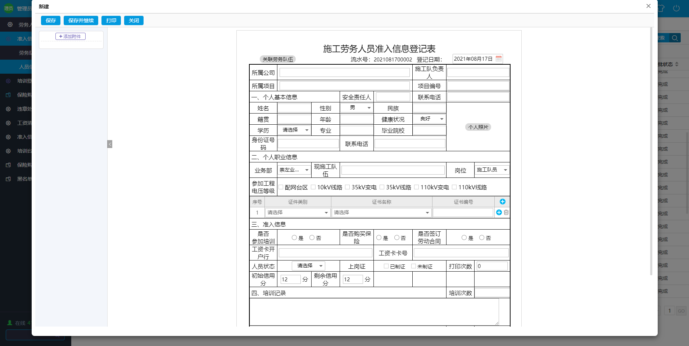Click the 保存并继续 button
Image resolution: width=689 pixels, height=346 pixels.
[81, 20]
